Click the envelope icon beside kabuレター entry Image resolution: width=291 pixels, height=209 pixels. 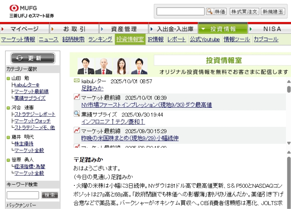(77, 81)
